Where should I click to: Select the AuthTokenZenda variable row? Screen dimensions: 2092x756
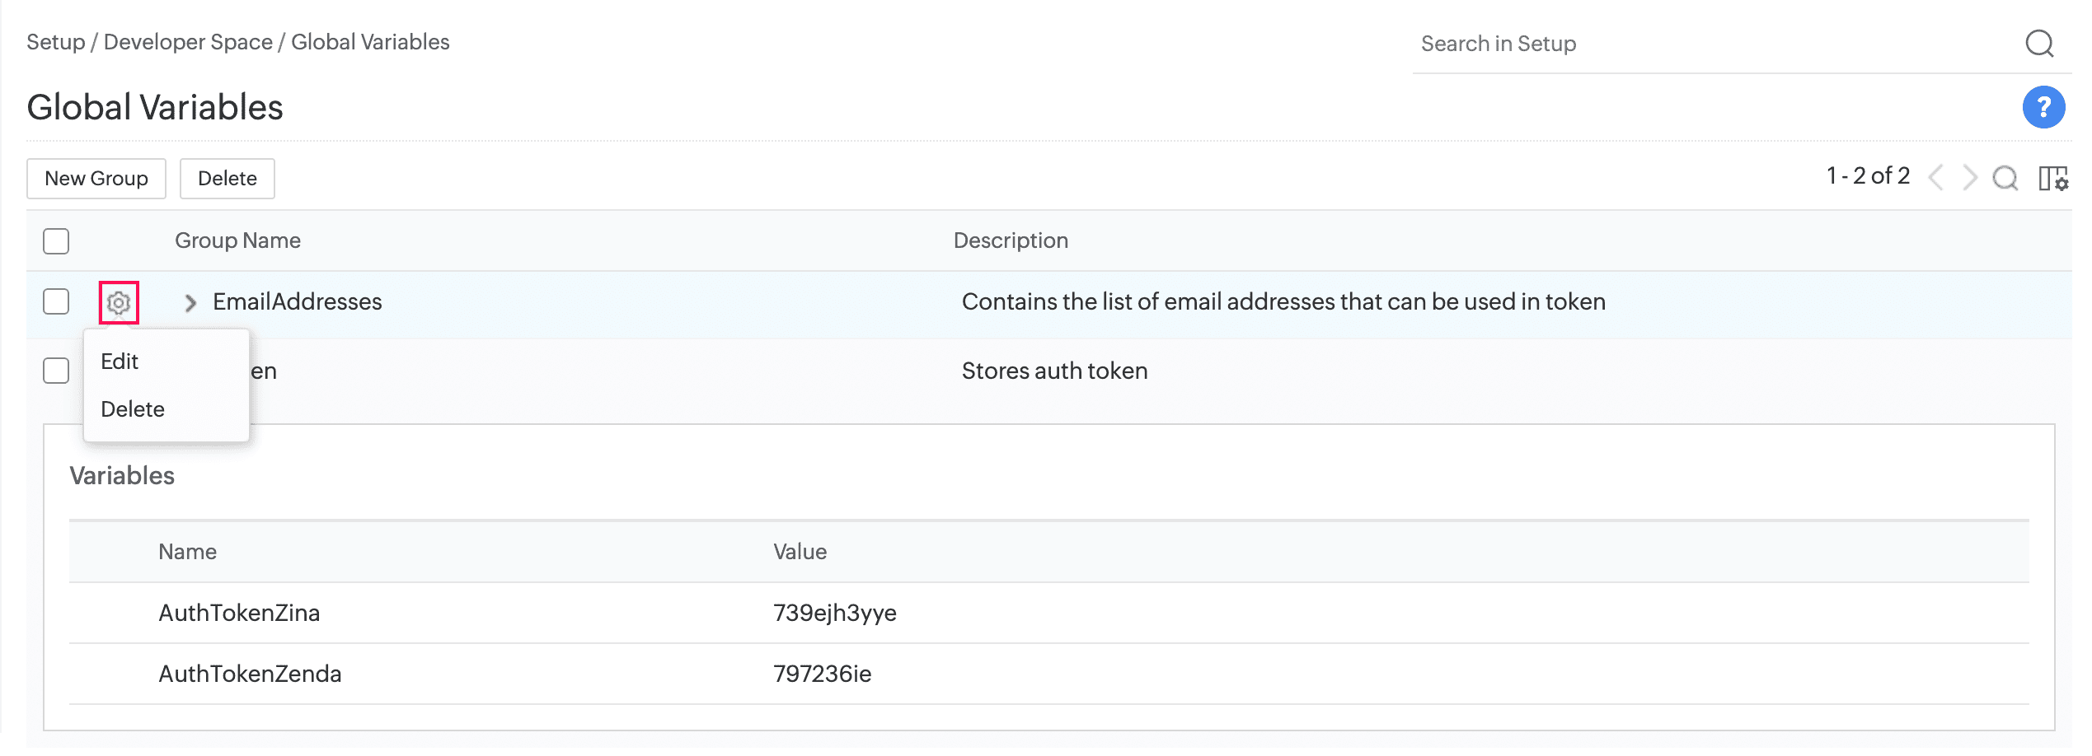point(250,674)
